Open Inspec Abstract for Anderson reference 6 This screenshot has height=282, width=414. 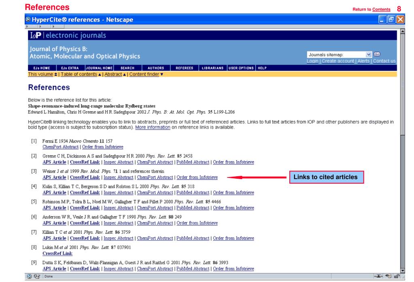click(118, 223)
